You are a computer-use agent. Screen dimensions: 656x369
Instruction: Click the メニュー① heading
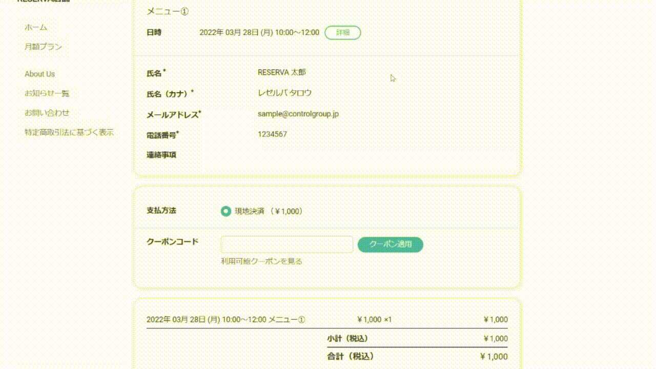[168, 11]
